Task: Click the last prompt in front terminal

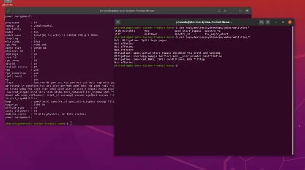Action: (x=146, y=66)
